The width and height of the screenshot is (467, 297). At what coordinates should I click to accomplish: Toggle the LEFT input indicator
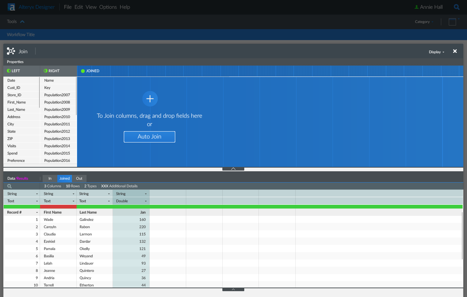9,71
